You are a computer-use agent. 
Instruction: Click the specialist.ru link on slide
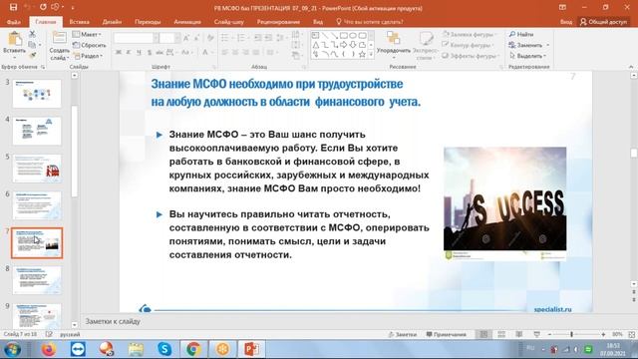[552, 309]
